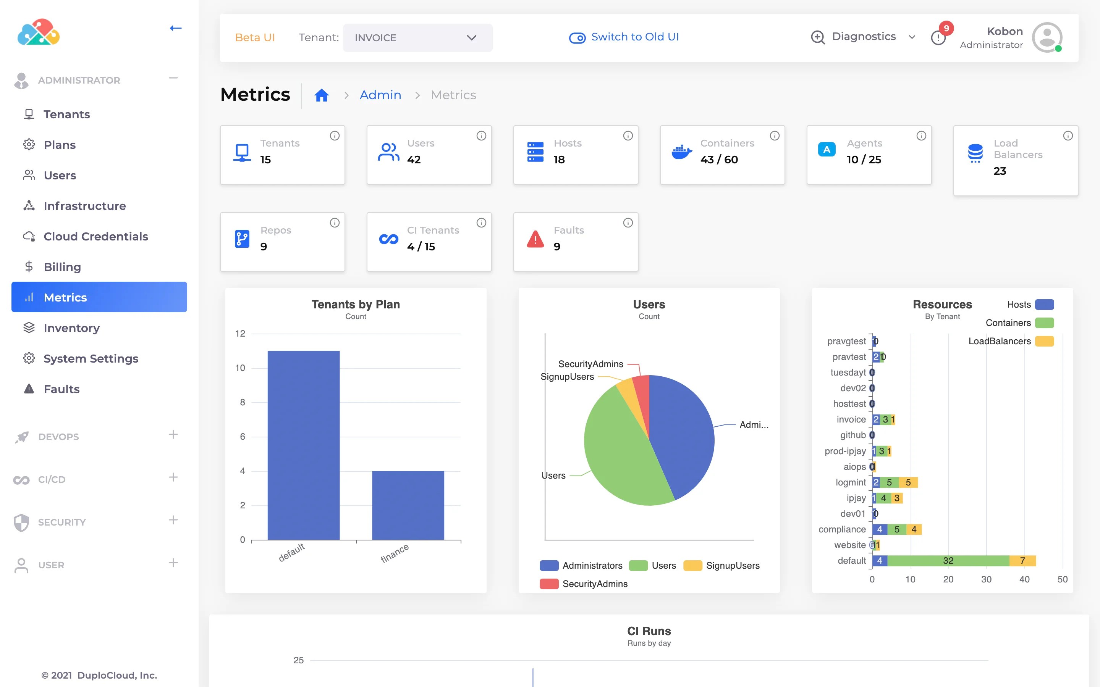Open the user profile avatar
The width and height of the screenshot is (1100, 687).
pyautogui.click(x=1047, y=37)
